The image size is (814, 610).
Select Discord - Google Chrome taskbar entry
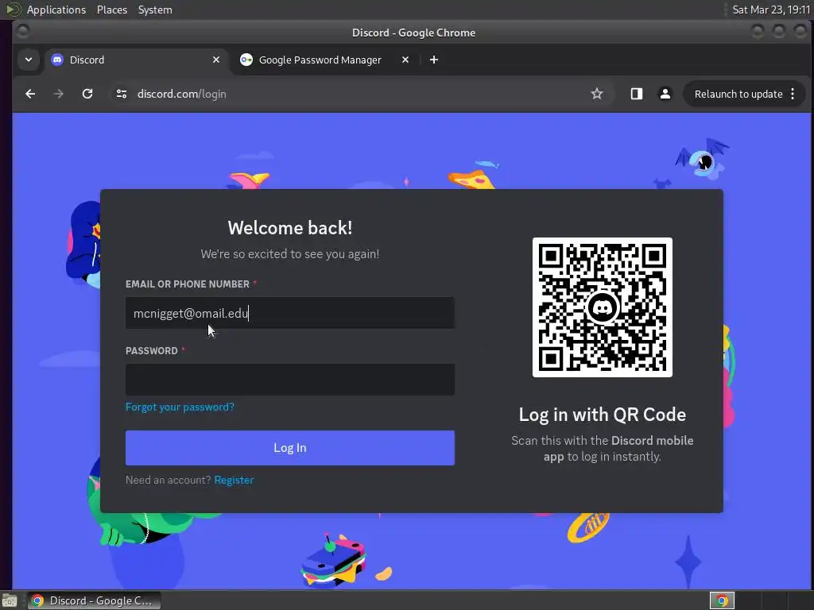point(94,600)
